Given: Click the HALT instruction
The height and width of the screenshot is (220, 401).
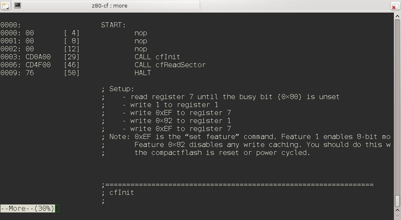Looking at the screenshot, I should pos(143,73).
